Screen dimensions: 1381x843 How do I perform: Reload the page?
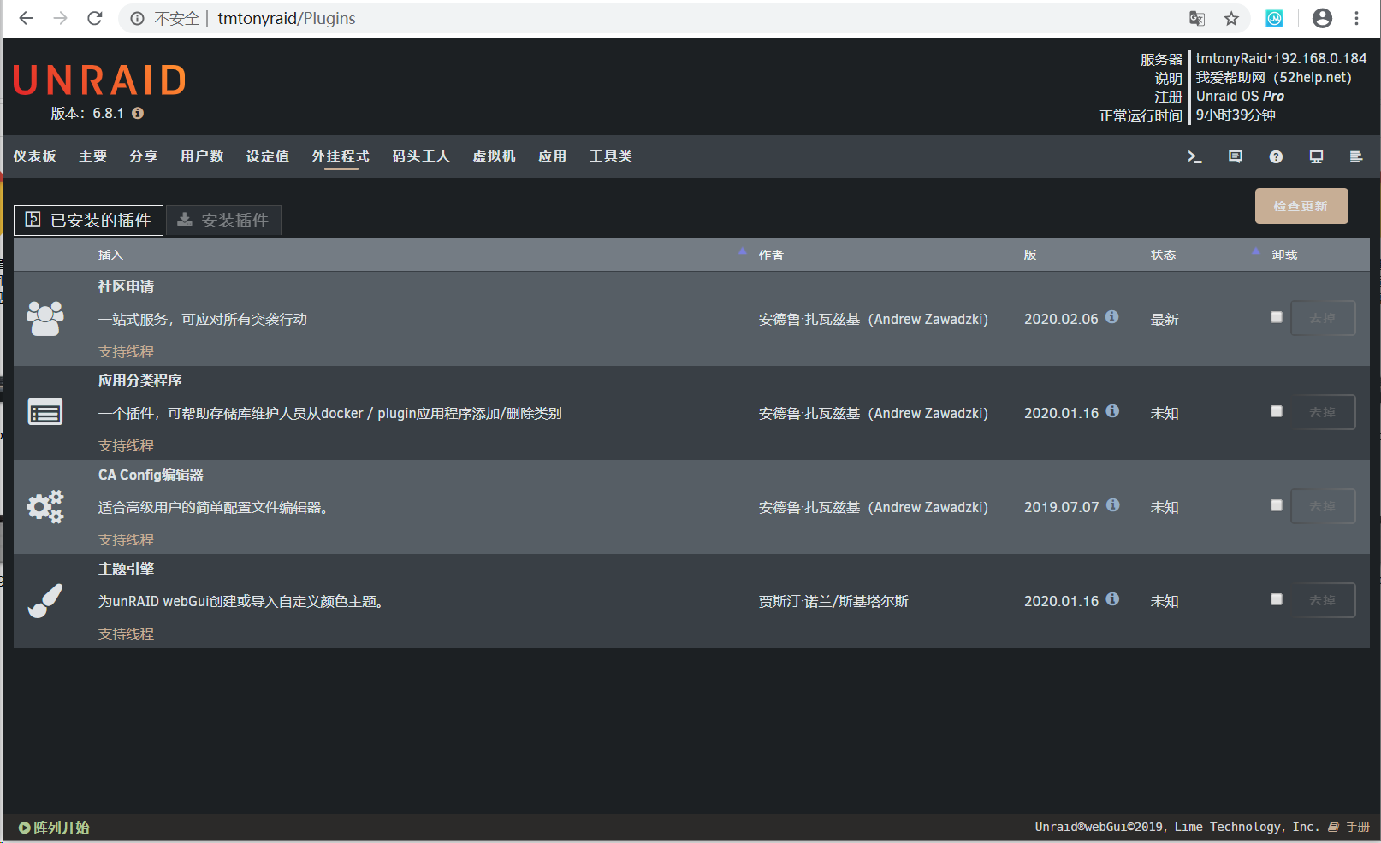pos(95,18)
